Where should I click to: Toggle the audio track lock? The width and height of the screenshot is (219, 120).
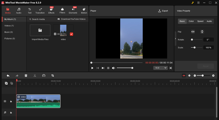click(11, 113)
